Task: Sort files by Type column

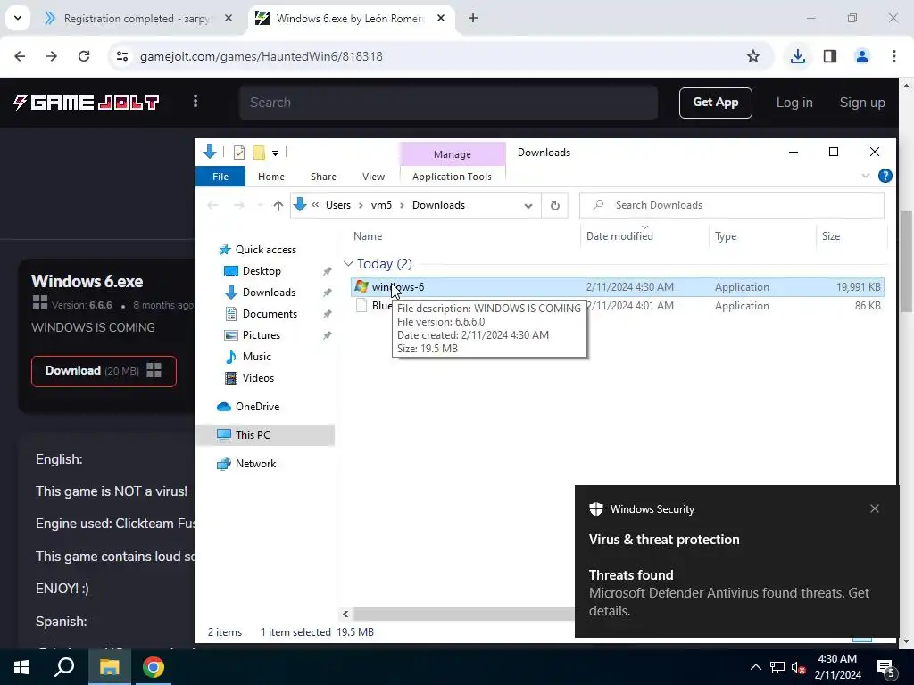Action: [x=726, y=236]
